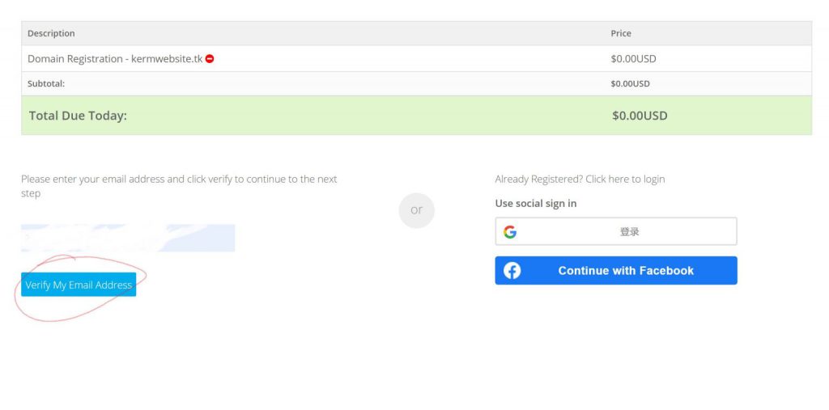Continue with Facebook sign in
Image resolution: width=829 pixels, height=410 pixels.
coord(625,271)
